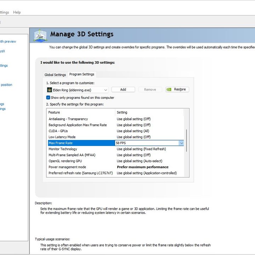Select Multi-Frame Sampled AA (MFAA) row
This screenshot has height=255, width=255.
(116, 155)
